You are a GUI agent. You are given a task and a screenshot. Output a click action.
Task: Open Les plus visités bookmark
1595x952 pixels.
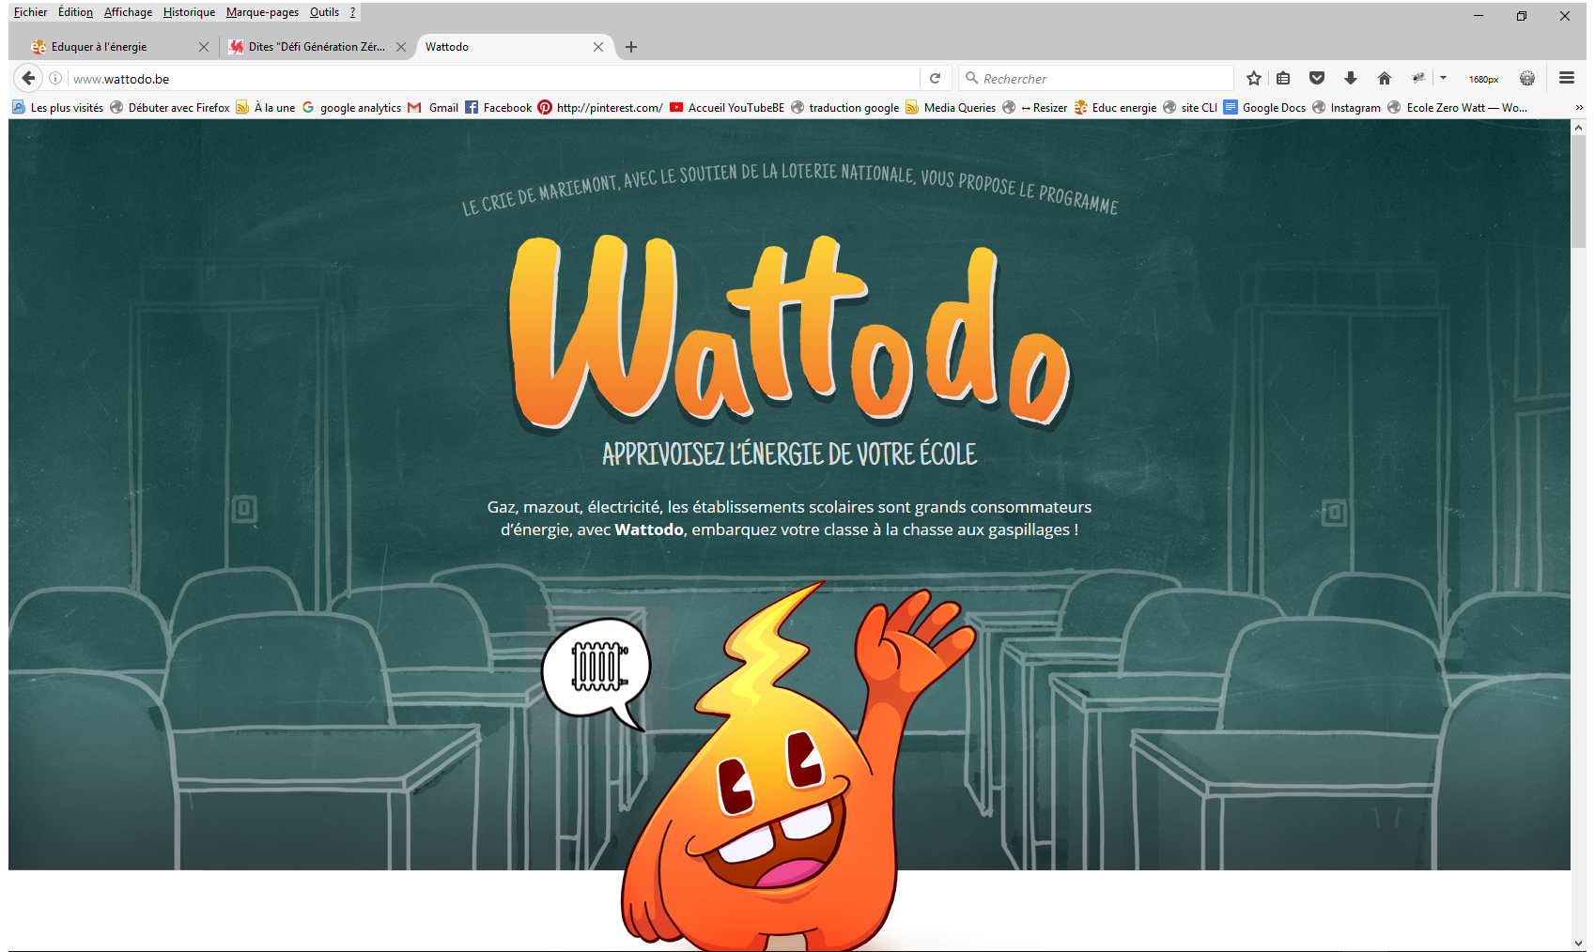coord(57,108)
